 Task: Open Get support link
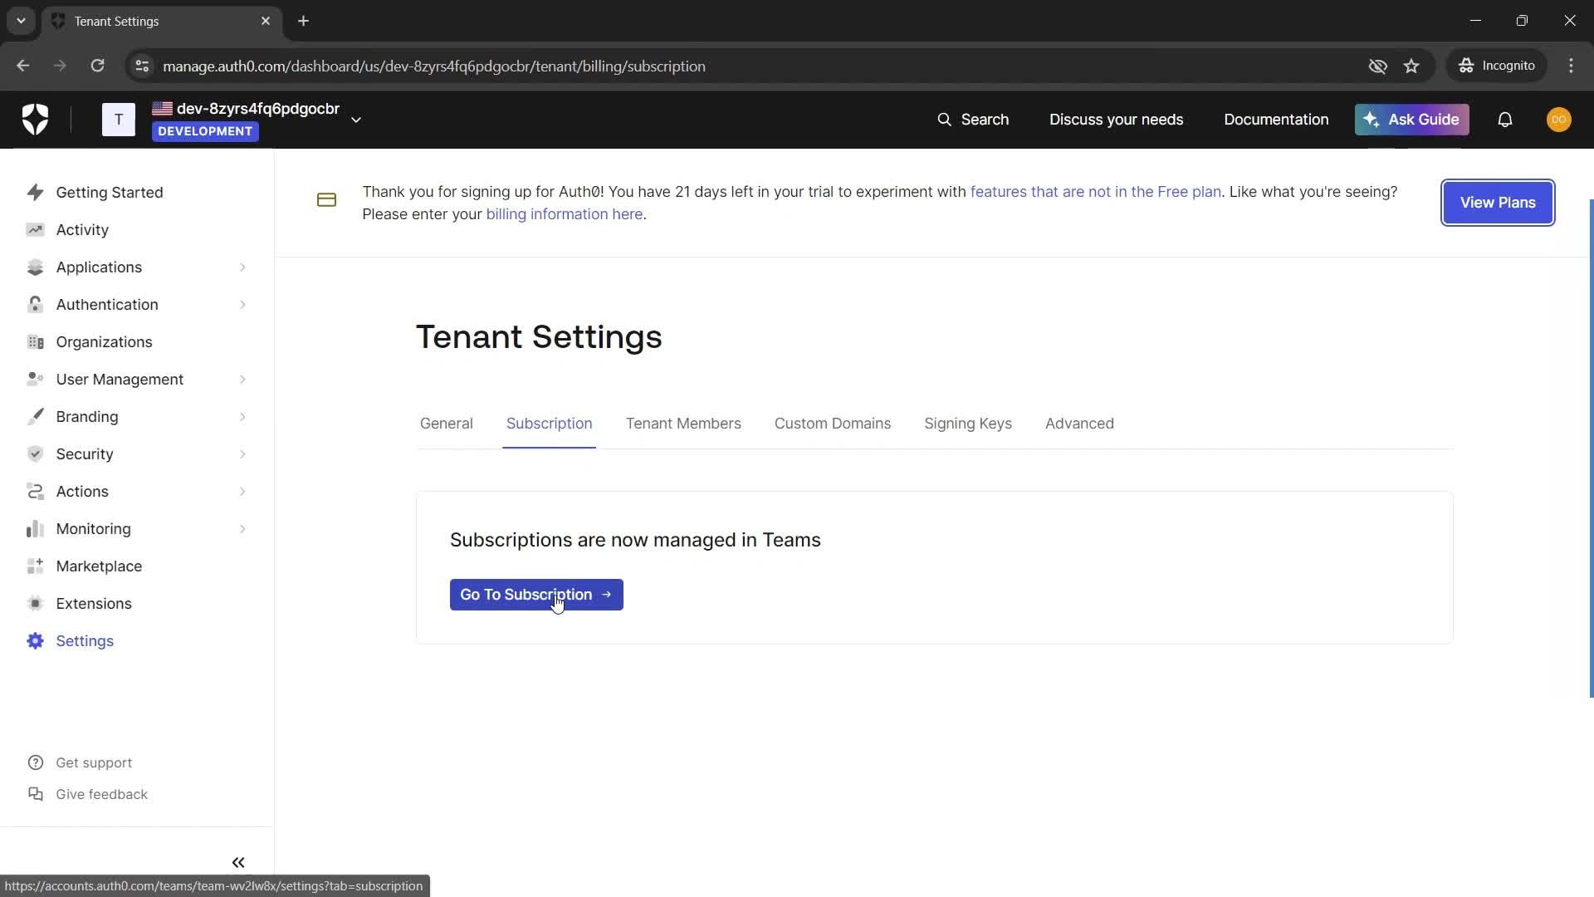pos(94,762)
